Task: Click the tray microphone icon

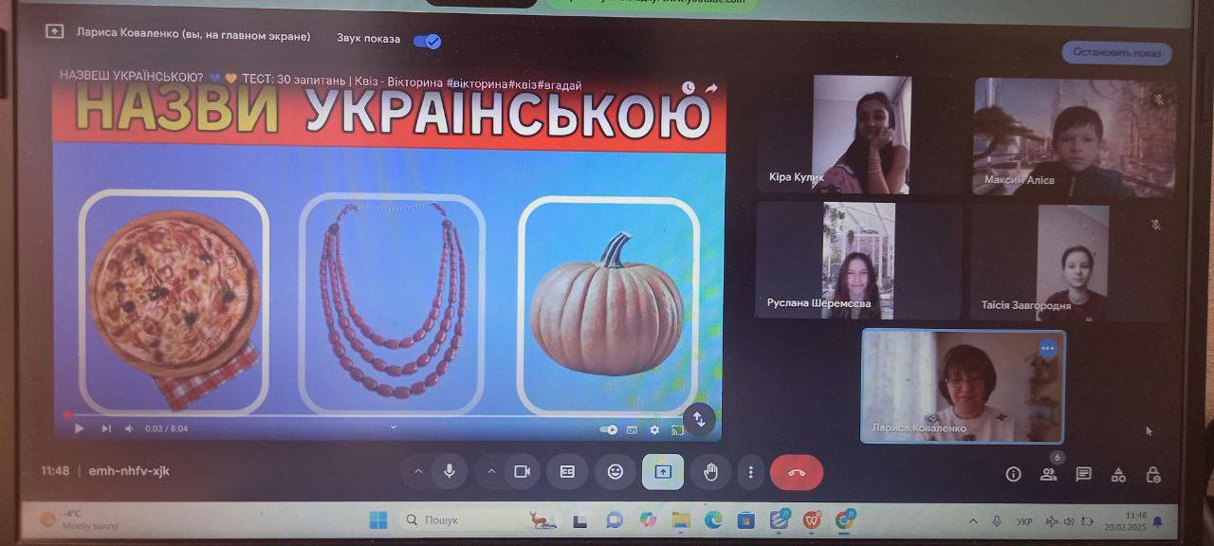Action: (997, 521)
